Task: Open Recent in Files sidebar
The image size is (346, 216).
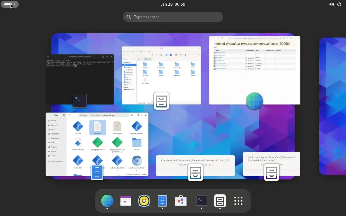Action: pos(56,121)
